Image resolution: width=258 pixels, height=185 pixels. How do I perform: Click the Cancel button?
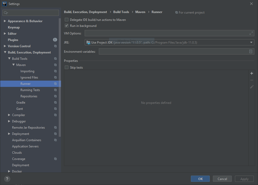pyautogui.click(x=222, y=179)
